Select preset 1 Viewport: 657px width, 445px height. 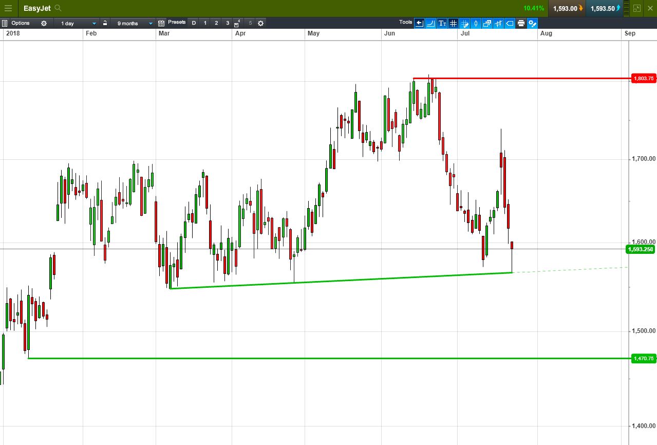click(x=205, y=23)
